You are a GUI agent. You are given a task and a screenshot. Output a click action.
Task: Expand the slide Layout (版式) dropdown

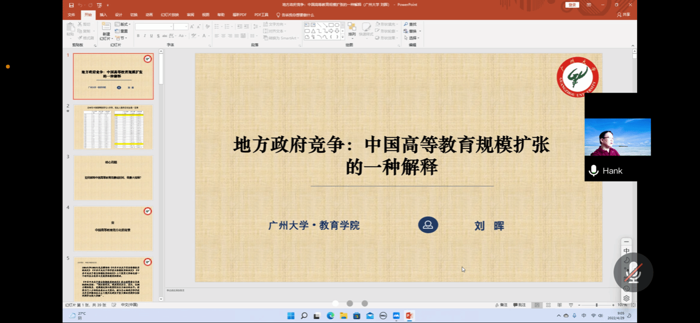click(x=123, y=24)
